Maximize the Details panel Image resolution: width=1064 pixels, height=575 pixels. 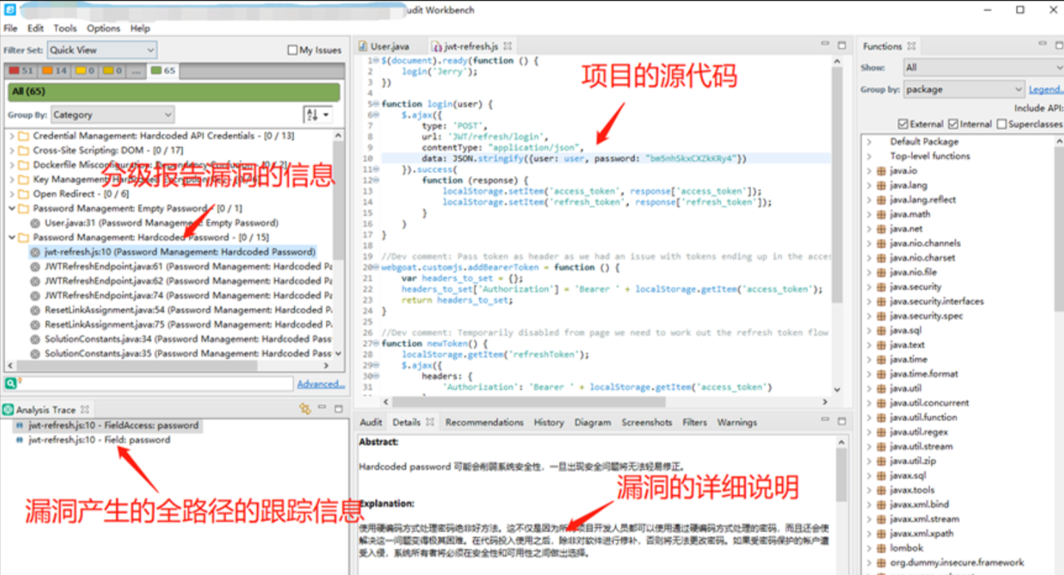click(842, 421)
